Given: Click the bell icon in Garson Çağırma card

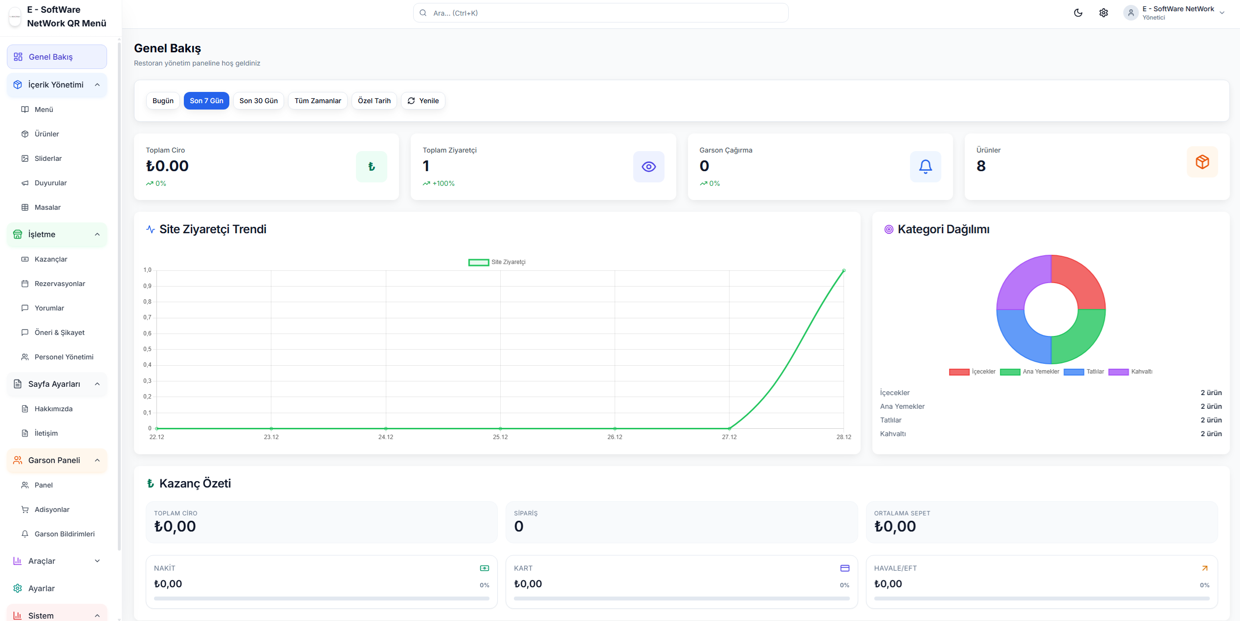Looking at the screenshot, I should (925, 167).
